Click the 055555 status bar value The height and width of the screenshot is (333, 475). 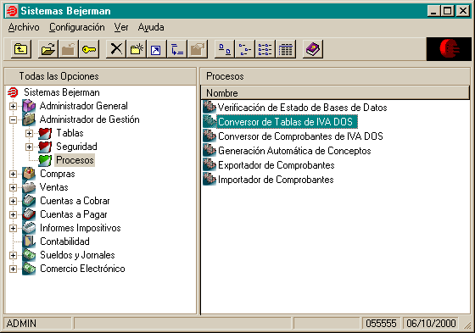(x=381, y=324)
